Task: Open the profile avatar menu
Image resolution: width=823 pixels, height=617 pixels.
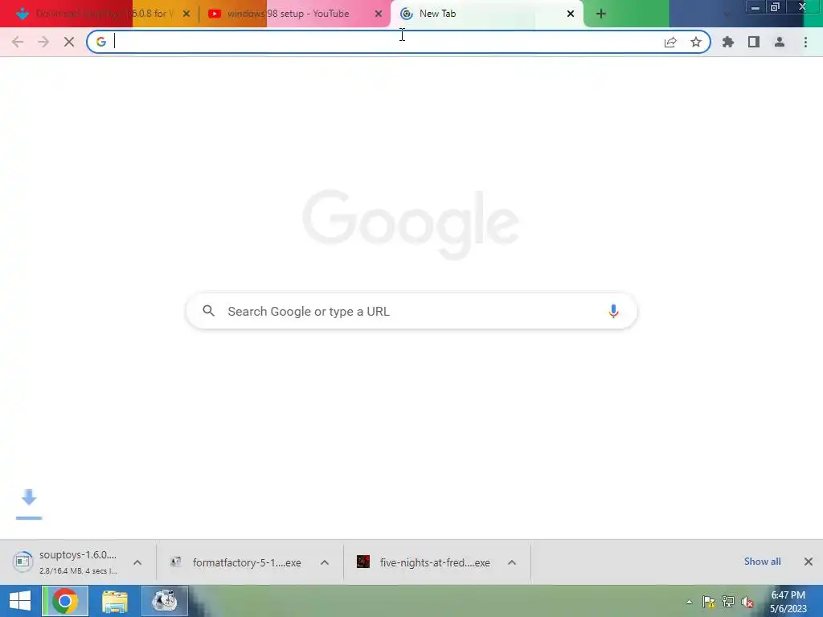Action: (x=780, y=42)
